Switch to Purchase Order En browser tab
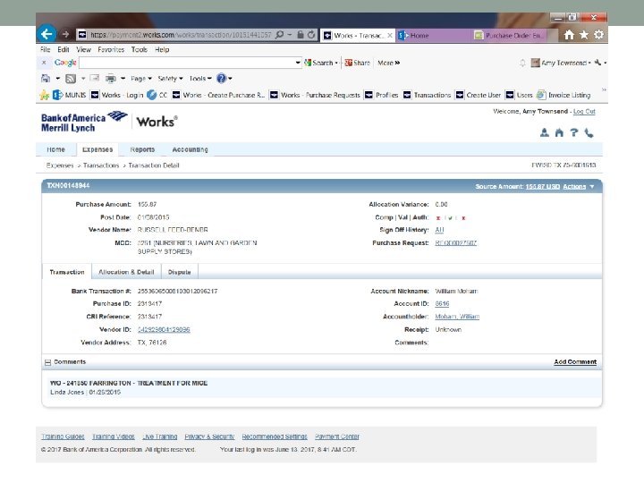 tap(508, 36)
